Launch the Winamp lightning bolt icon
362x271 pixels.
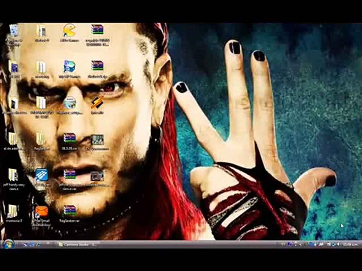(x=97, y=103)
